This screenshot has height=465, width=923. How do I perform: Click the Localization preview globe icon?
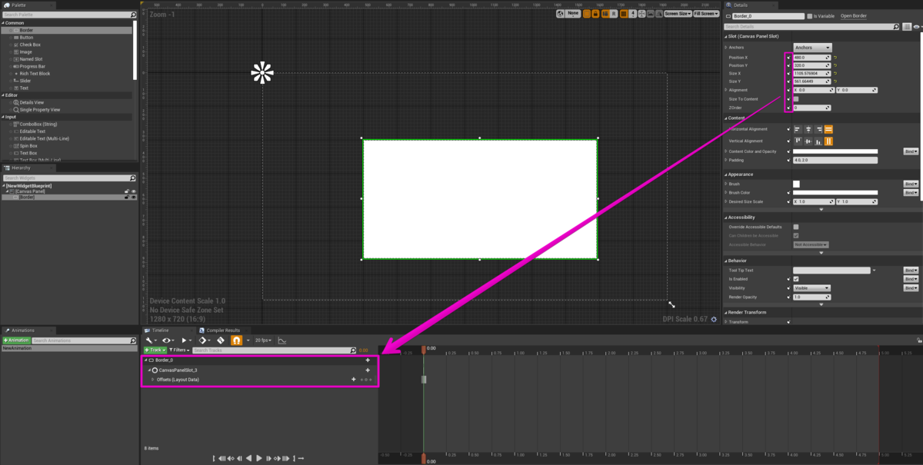560,13
